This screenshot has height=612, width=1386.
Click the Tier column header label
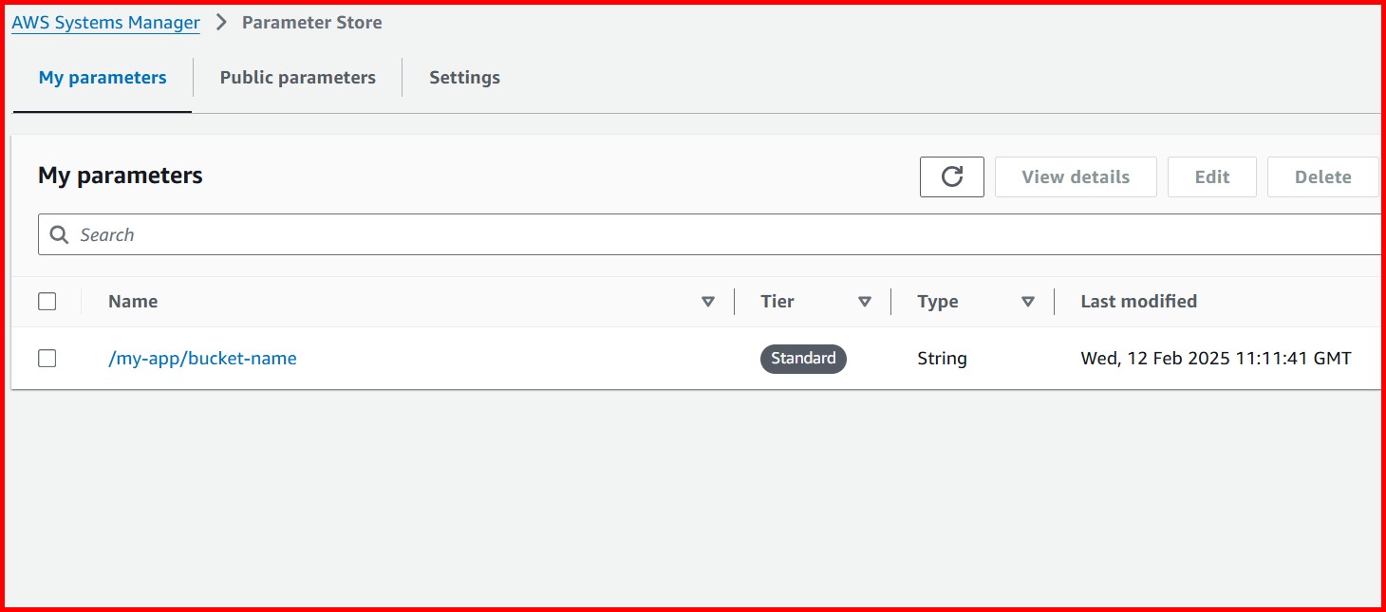(x=777, y=302)
